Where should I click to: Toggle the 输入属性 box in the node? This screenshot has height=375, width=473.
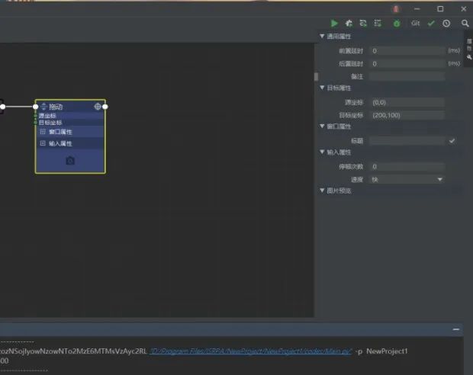(x=43, y=143)
